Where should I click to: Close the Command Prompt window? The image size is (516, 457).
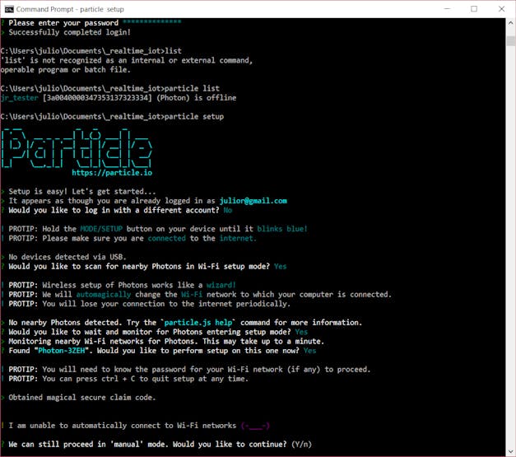click(x=501, y=9)
